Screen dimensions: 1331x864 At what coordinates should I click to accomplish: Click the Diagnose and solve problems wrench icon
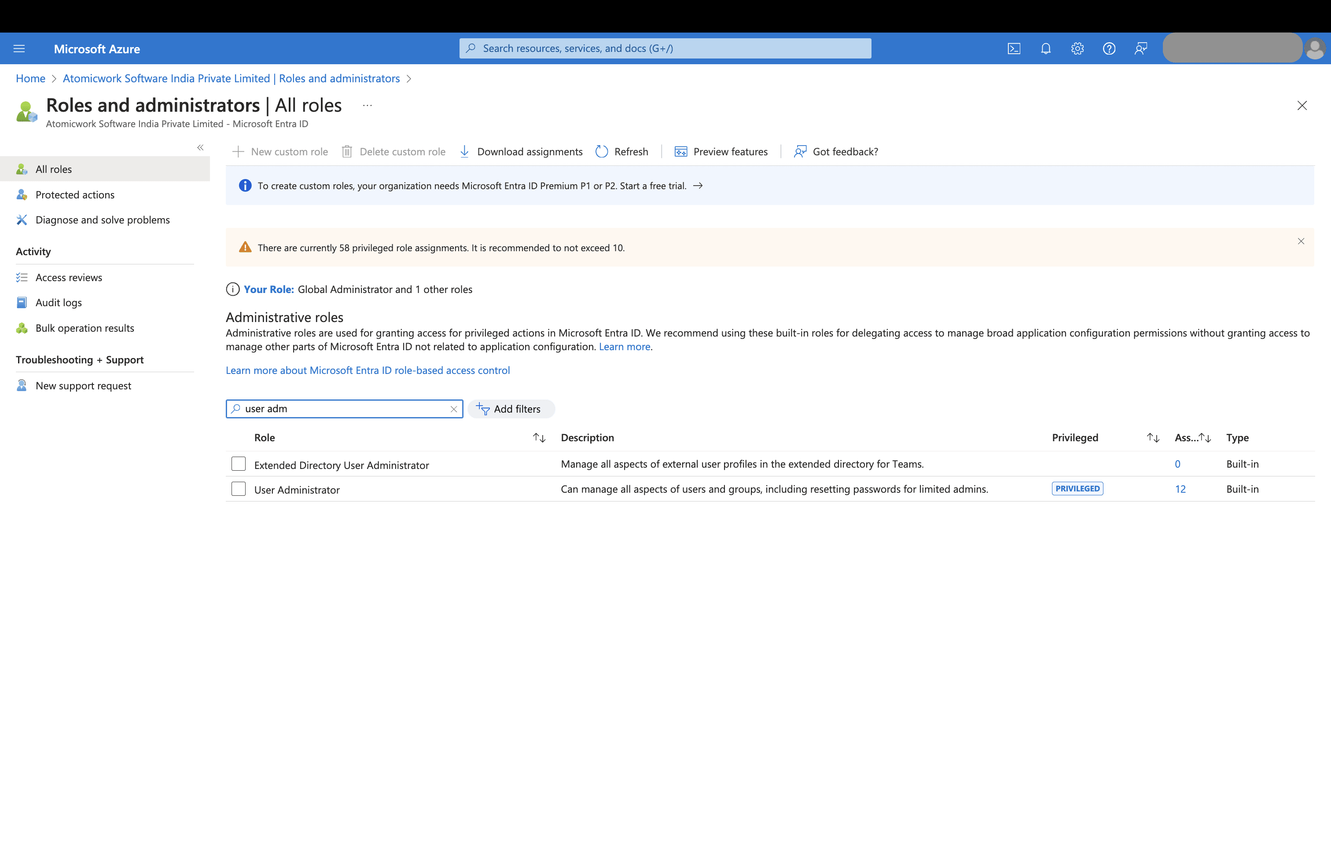click(x=22, y=220)
